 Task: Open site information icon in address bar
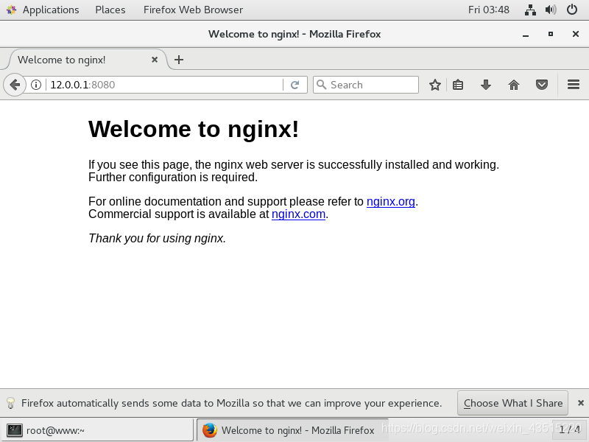(36, 85)
